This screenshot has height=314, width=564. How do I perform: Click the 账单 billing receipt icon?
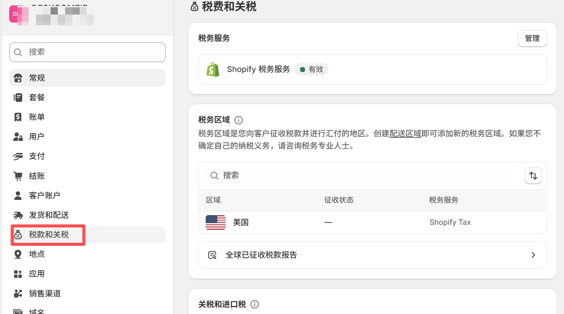[18, 117]
